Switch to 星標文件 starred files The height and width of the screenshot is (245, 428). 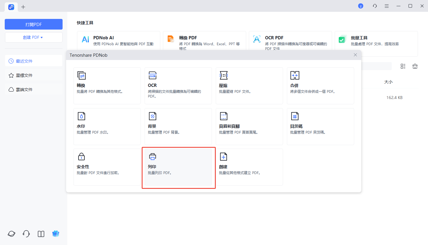pos(24,75)
